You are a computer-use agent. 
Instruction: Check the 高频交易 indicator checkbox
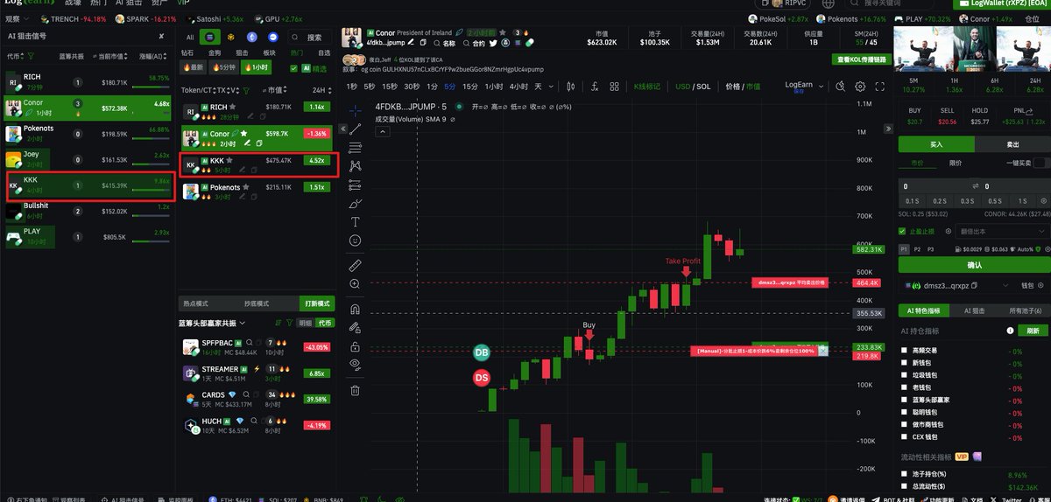[x=905, y=351]
